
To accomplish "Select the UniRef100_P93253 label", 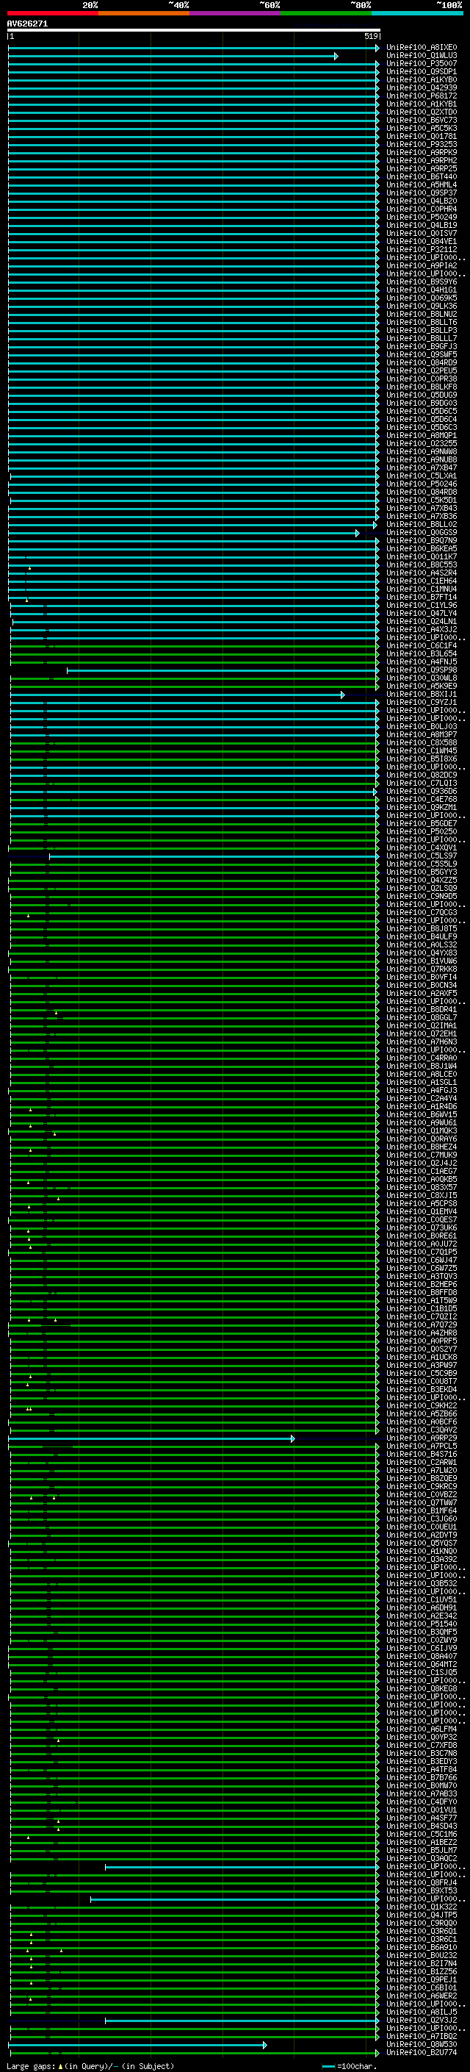I will [x=422, y=144].
